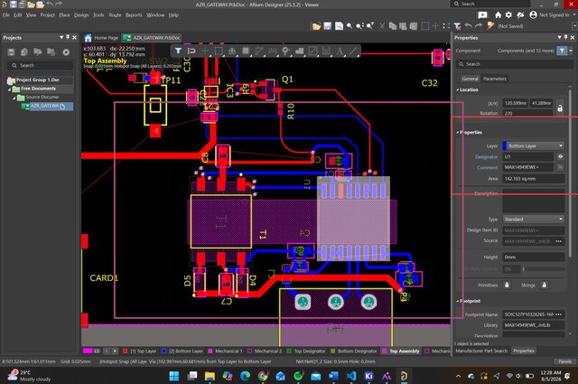Toggle the Primitives lock button
Image resolution: width=578 pixels, height=384 pixels.
tap(507, 285)
